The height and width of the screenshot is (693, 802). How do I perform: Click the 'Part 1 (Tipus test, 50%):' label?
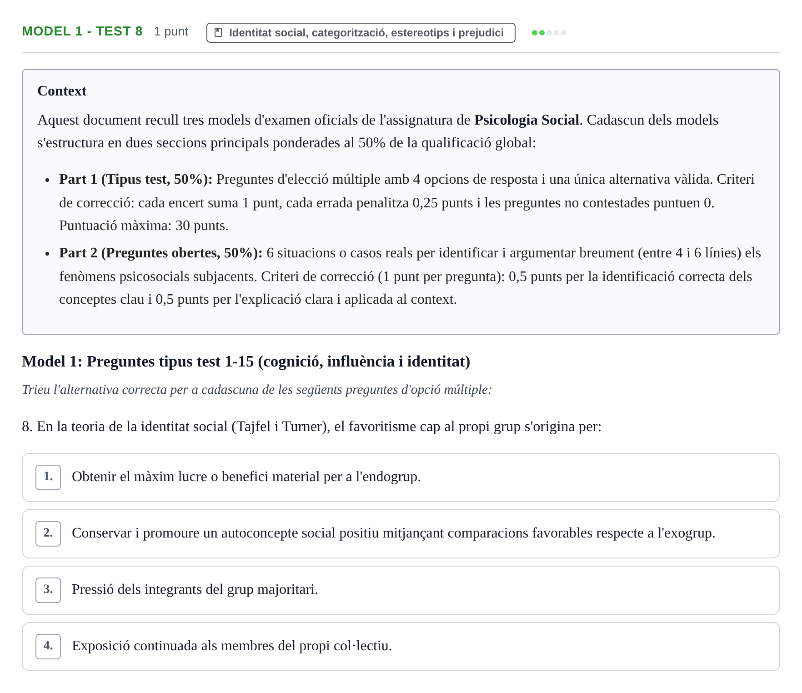coord(136,179)
